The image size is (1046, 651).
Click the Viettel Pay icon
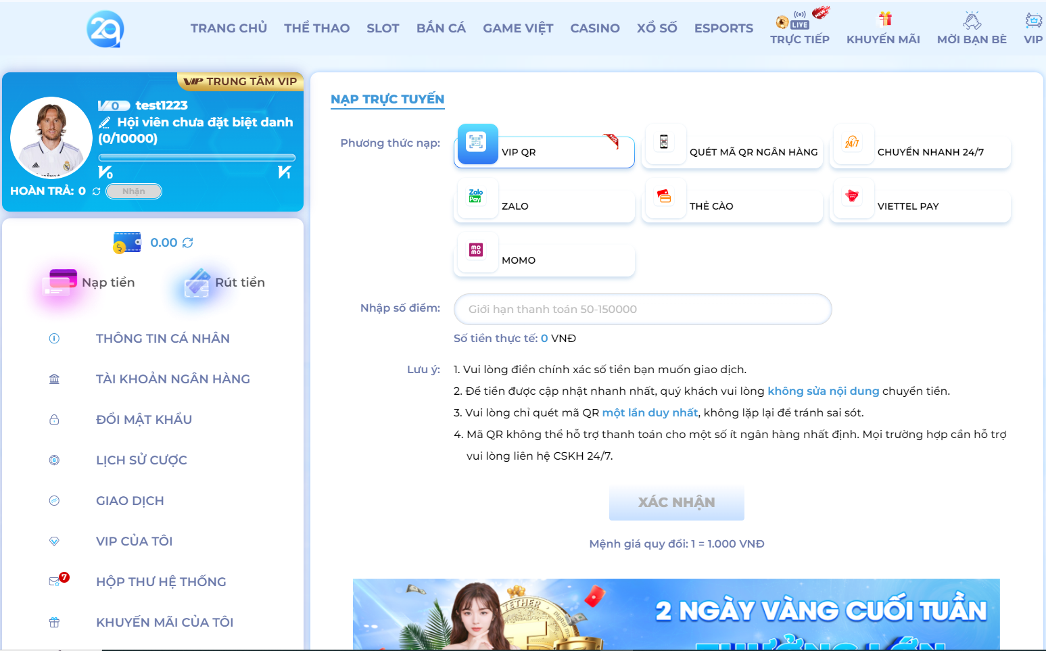click(853, 198)
